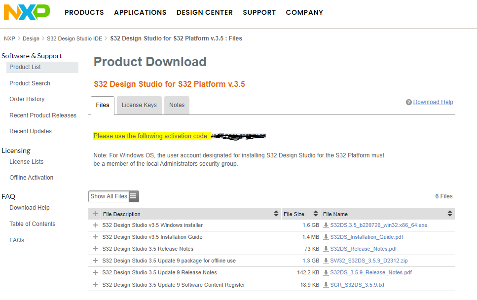This screenshot has width=477, height=300.
Task: Click download icon beside SCR_S32DS_3.5.9.txt
Action: [x=326, y=285]
